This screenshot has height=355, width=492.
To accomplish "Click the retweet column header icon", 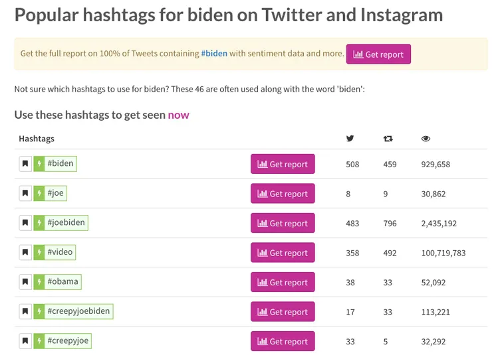I will pos(388,139).
